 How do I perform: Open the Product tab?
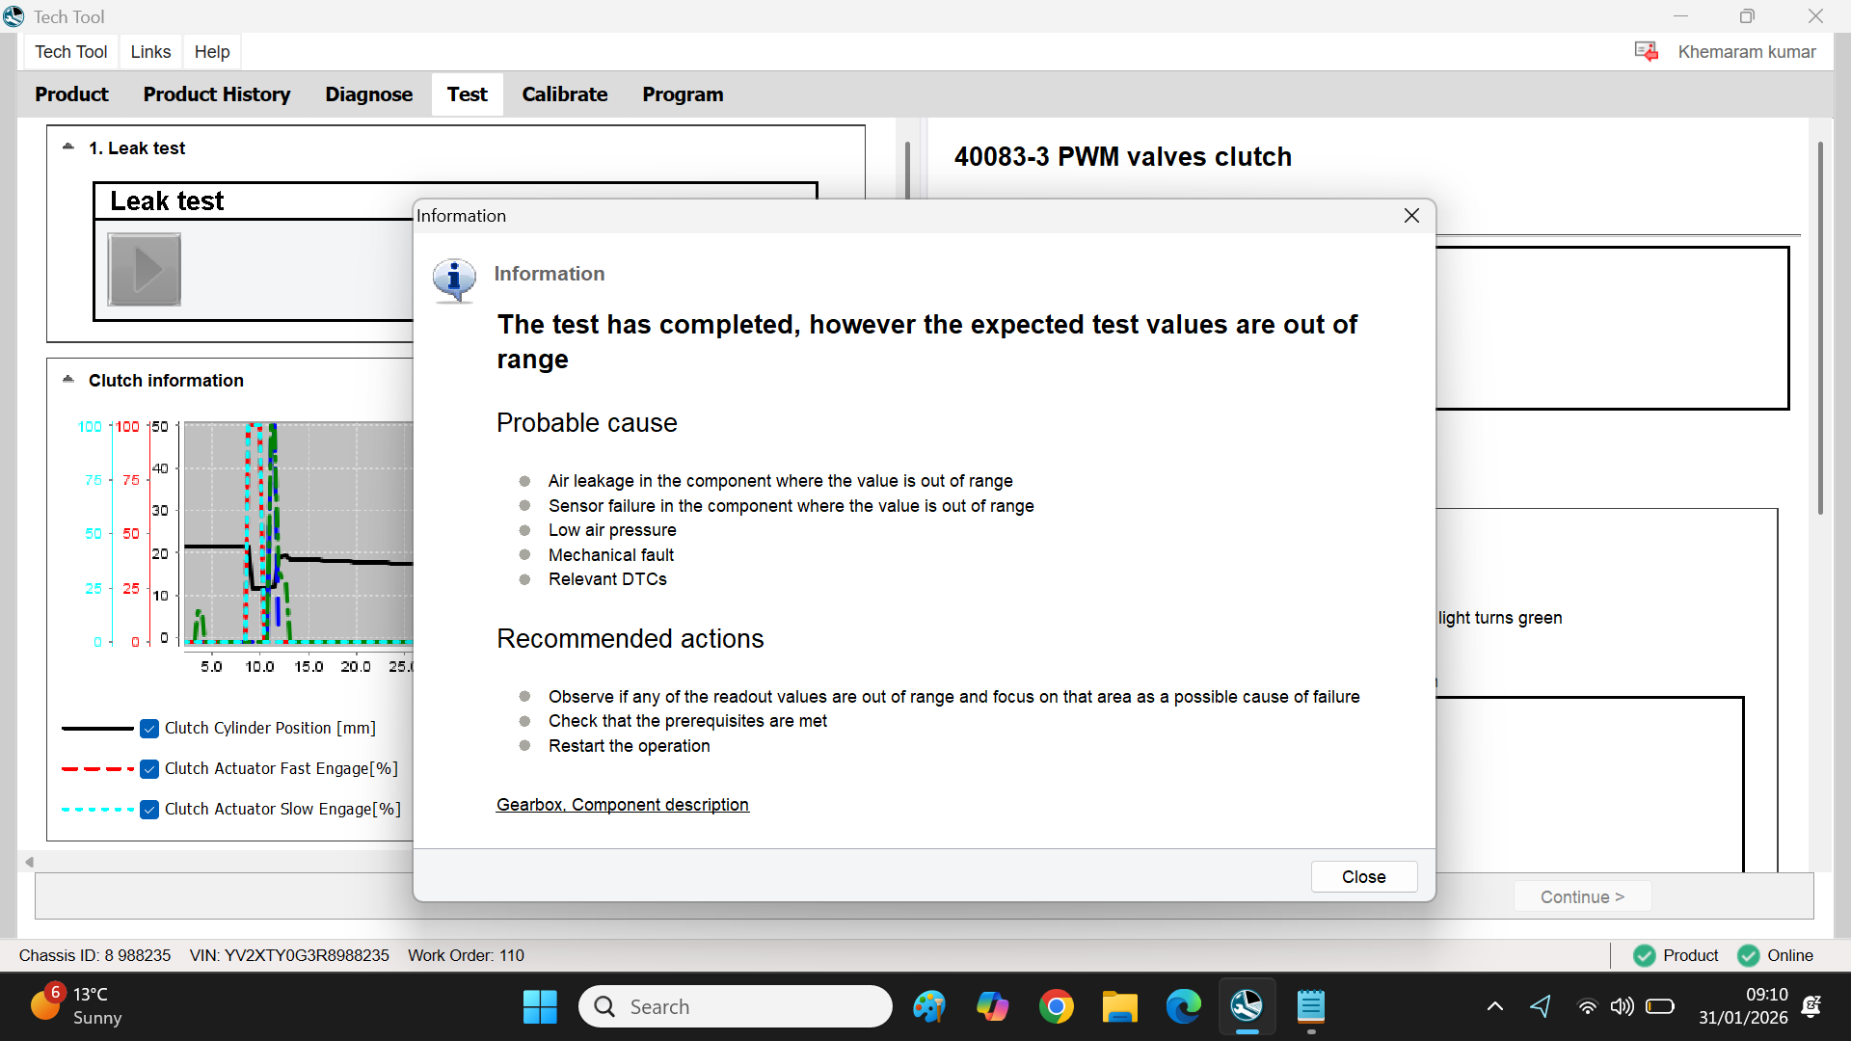(71, 94)
